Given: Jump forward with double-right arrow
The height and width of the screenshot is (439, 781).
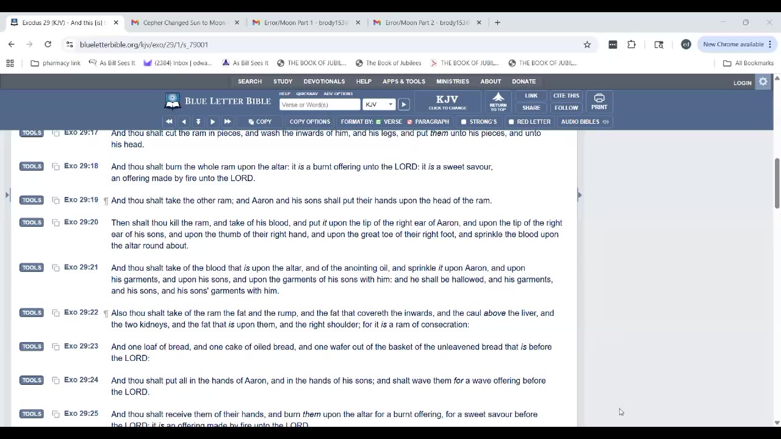Looking at the screenshot, I should pyautogui.click(x=228, y=121).
